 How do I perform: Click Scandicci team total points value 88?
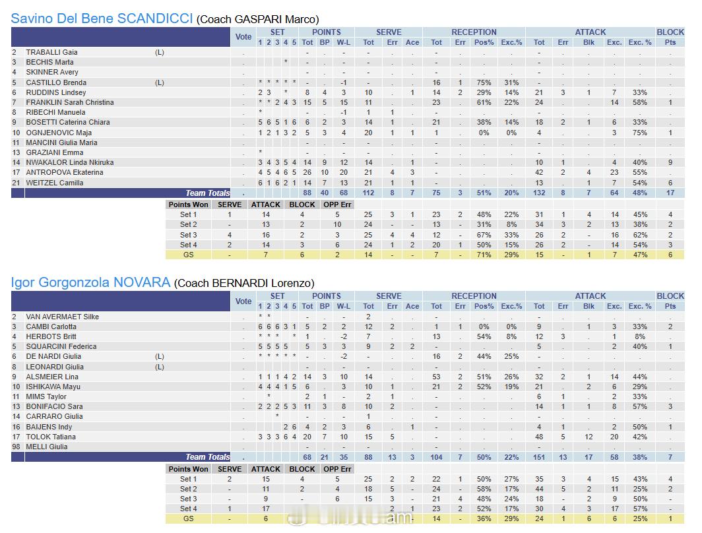(307, 193)
